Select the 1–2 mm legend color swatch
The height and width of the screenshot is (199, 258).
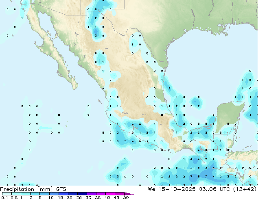tap(26, 194)
